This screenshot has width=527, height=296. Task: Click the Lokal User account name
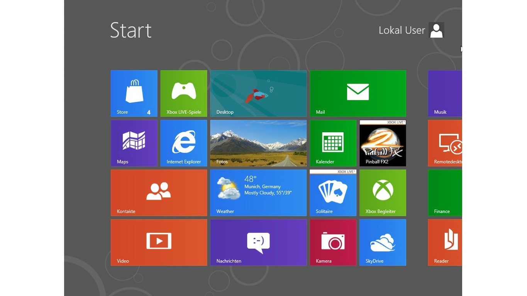click(x=402, y=30)
